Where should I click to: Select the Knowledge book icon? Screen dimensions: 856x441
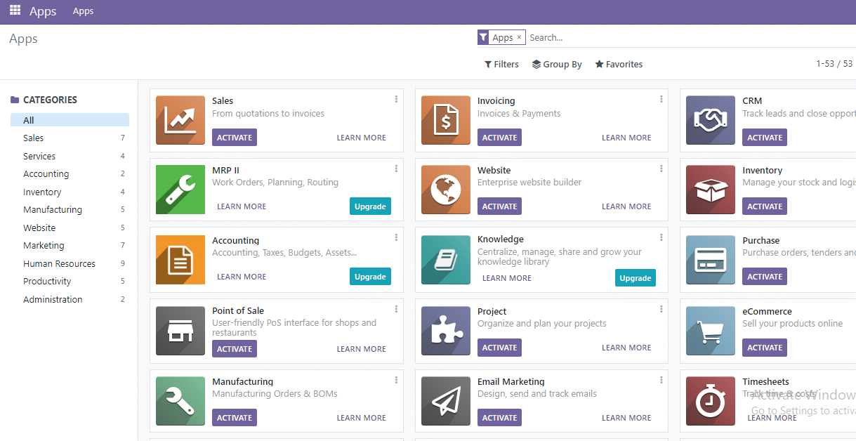click(x=445, y=260)
